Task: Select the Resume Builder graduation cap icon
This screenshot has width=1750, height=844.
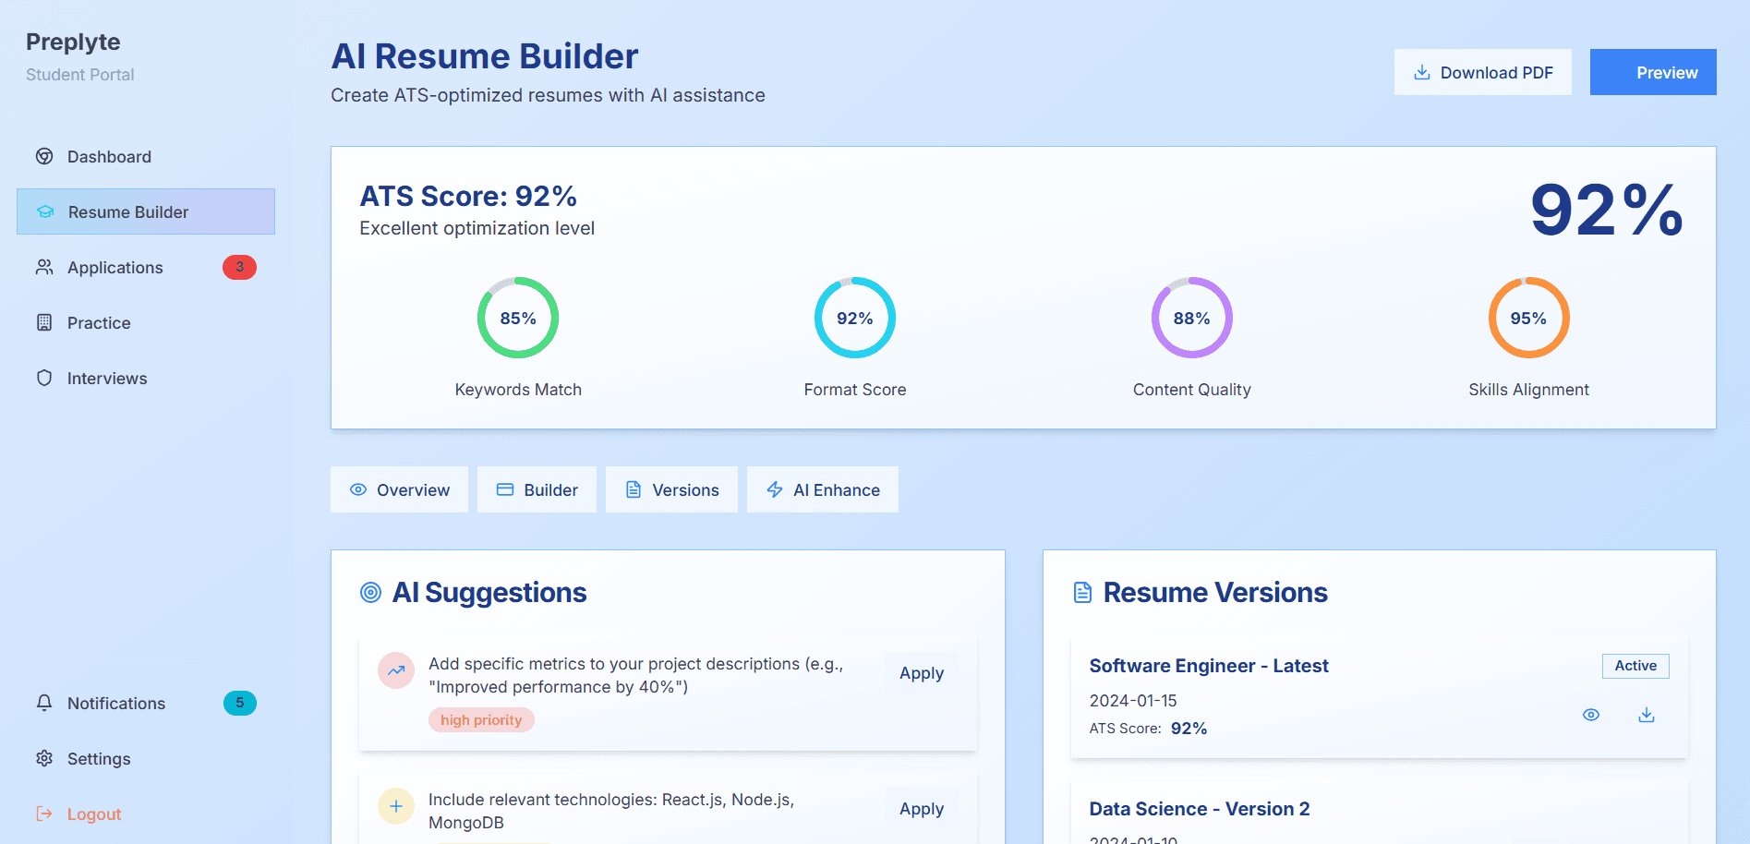Action: [x=44, y=211]
